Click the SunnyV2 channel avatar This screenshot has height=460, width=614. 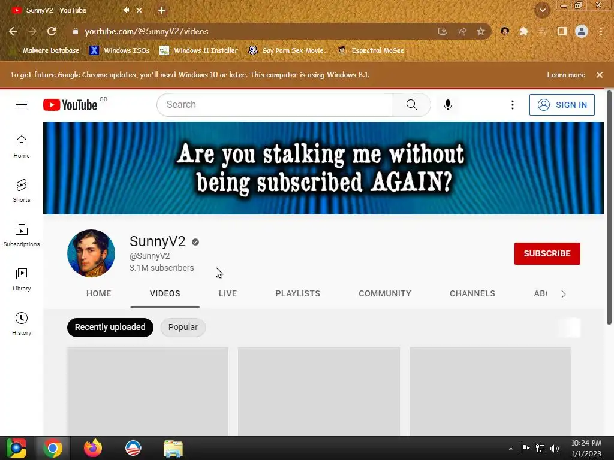pyautogui.click(x=91, y=253)
